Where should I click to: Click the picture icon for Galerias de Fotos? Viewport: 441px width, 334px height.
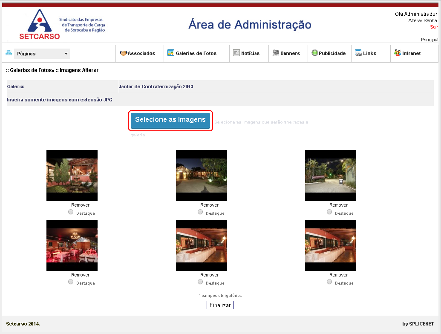point(171,52)
